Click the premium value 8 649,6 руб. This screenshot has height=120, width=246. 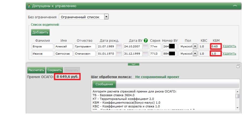(x=67, y=76)
